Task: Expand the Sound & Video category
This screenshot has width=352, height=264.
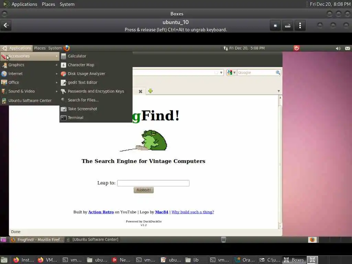Action: pos(30,91)
